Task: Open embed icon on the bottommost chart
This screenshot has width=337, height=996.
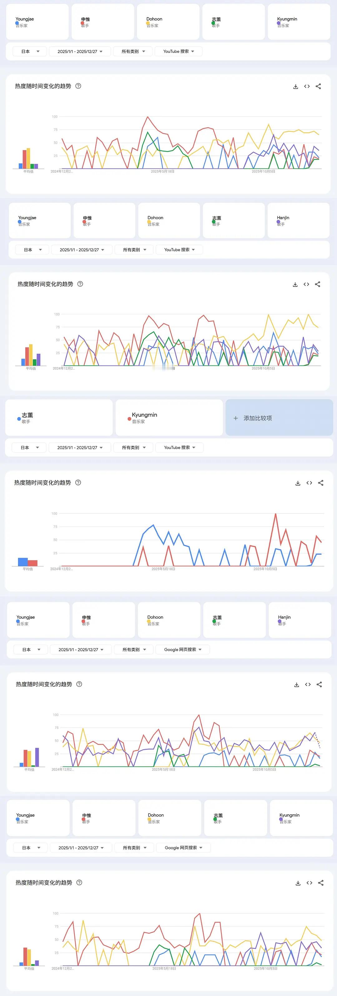Action: click(x=309, y=883)
